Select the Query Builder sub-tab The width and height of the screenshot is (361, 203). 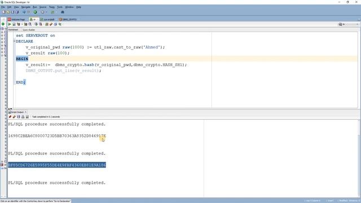coord(29,30)
